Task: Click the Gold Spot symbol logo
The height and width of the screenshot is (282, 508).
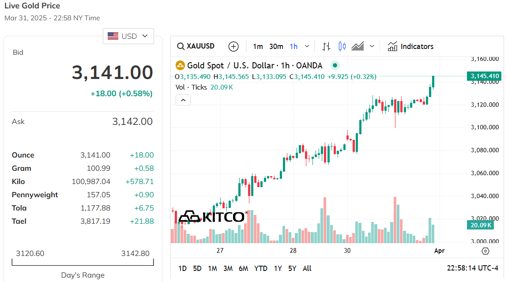Action: click(180, 66)
